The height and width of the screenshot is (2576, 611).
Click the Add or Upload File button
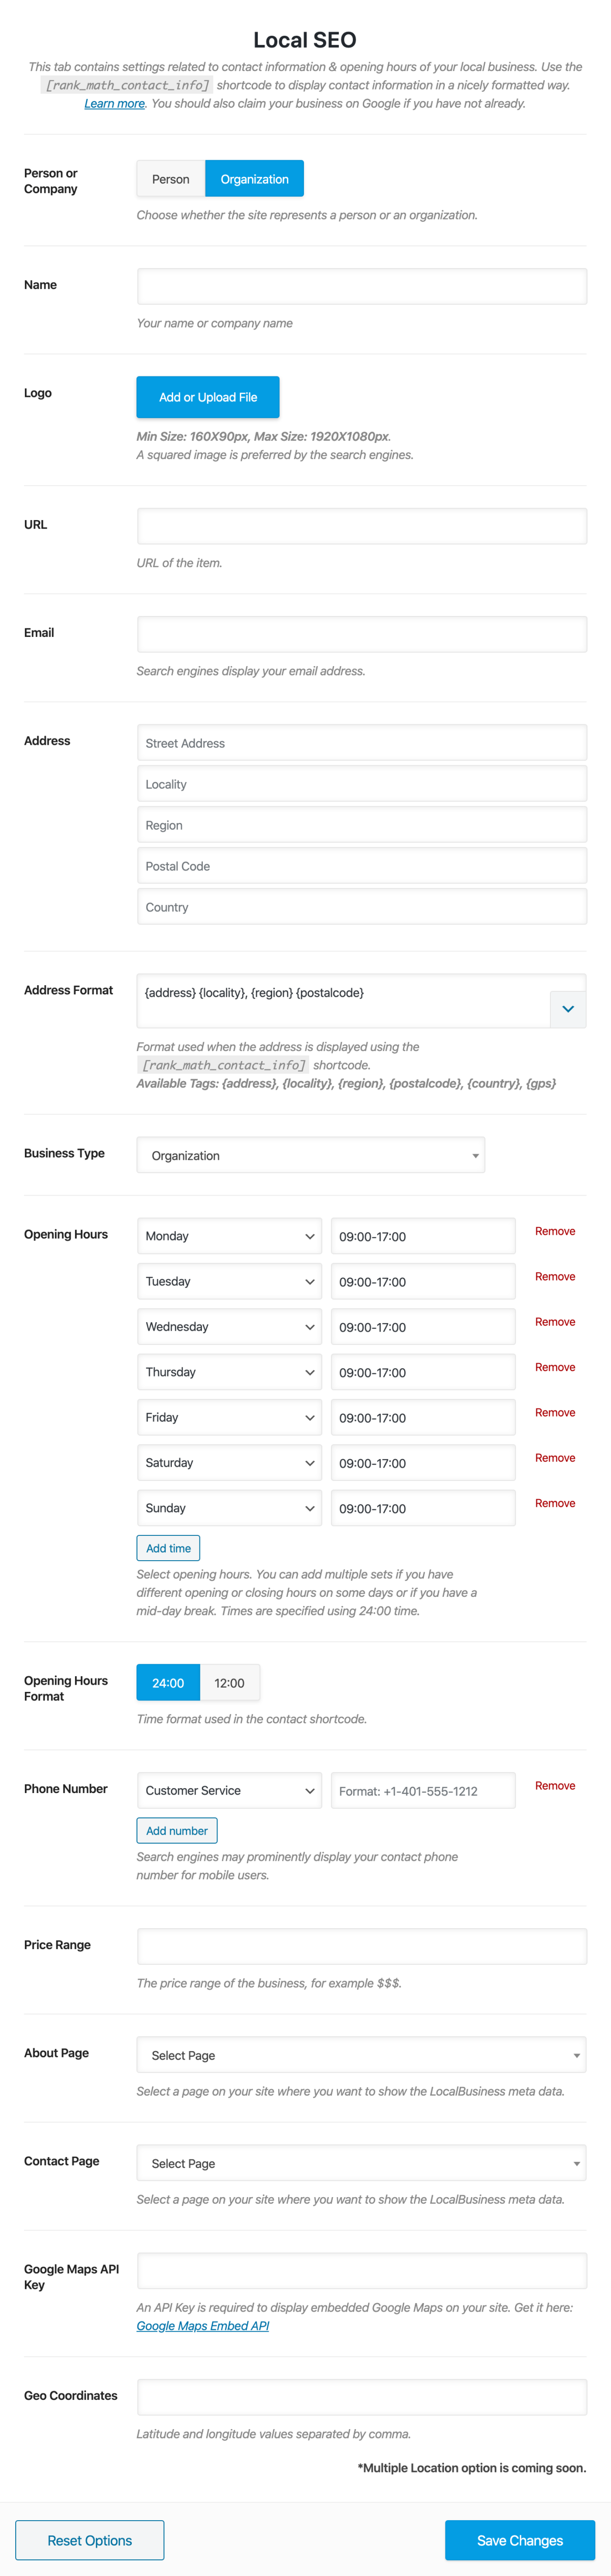tap(208, 397)
